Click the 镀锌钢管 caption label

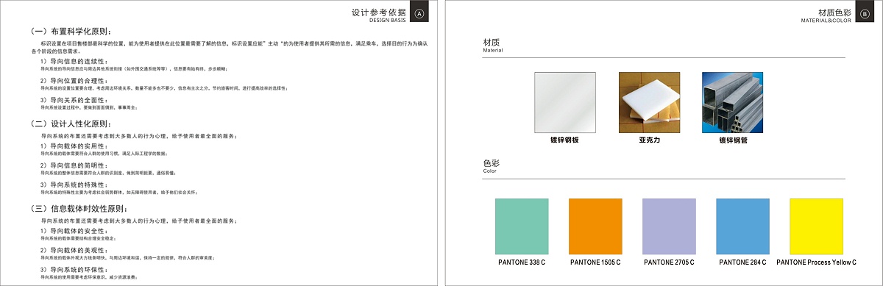coord(733,140)
